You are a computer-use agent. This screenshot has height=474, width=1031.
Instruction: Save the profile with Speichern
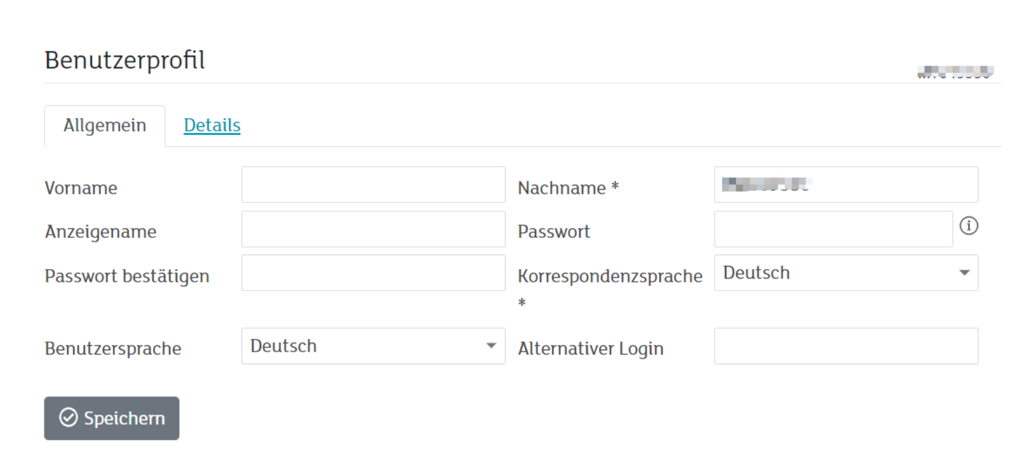(112, 418)
